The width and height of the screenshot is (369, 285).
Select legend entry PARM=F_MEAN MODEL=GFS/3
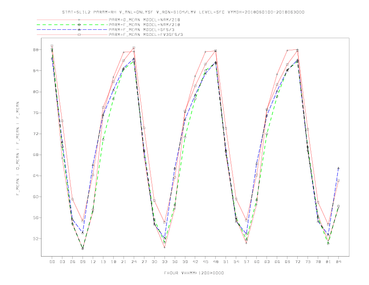click(x=142, y=30)
